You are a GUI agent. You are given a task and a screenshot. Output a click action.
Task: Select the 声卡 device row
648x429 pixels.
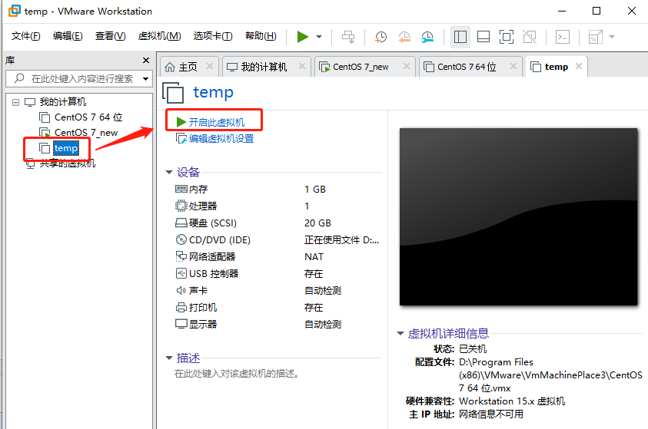coord(277,291)
